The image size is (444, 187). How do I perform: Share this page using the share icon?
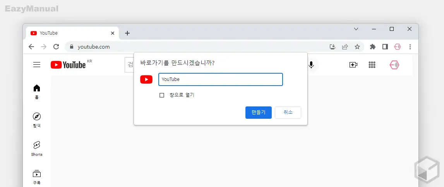345,47
